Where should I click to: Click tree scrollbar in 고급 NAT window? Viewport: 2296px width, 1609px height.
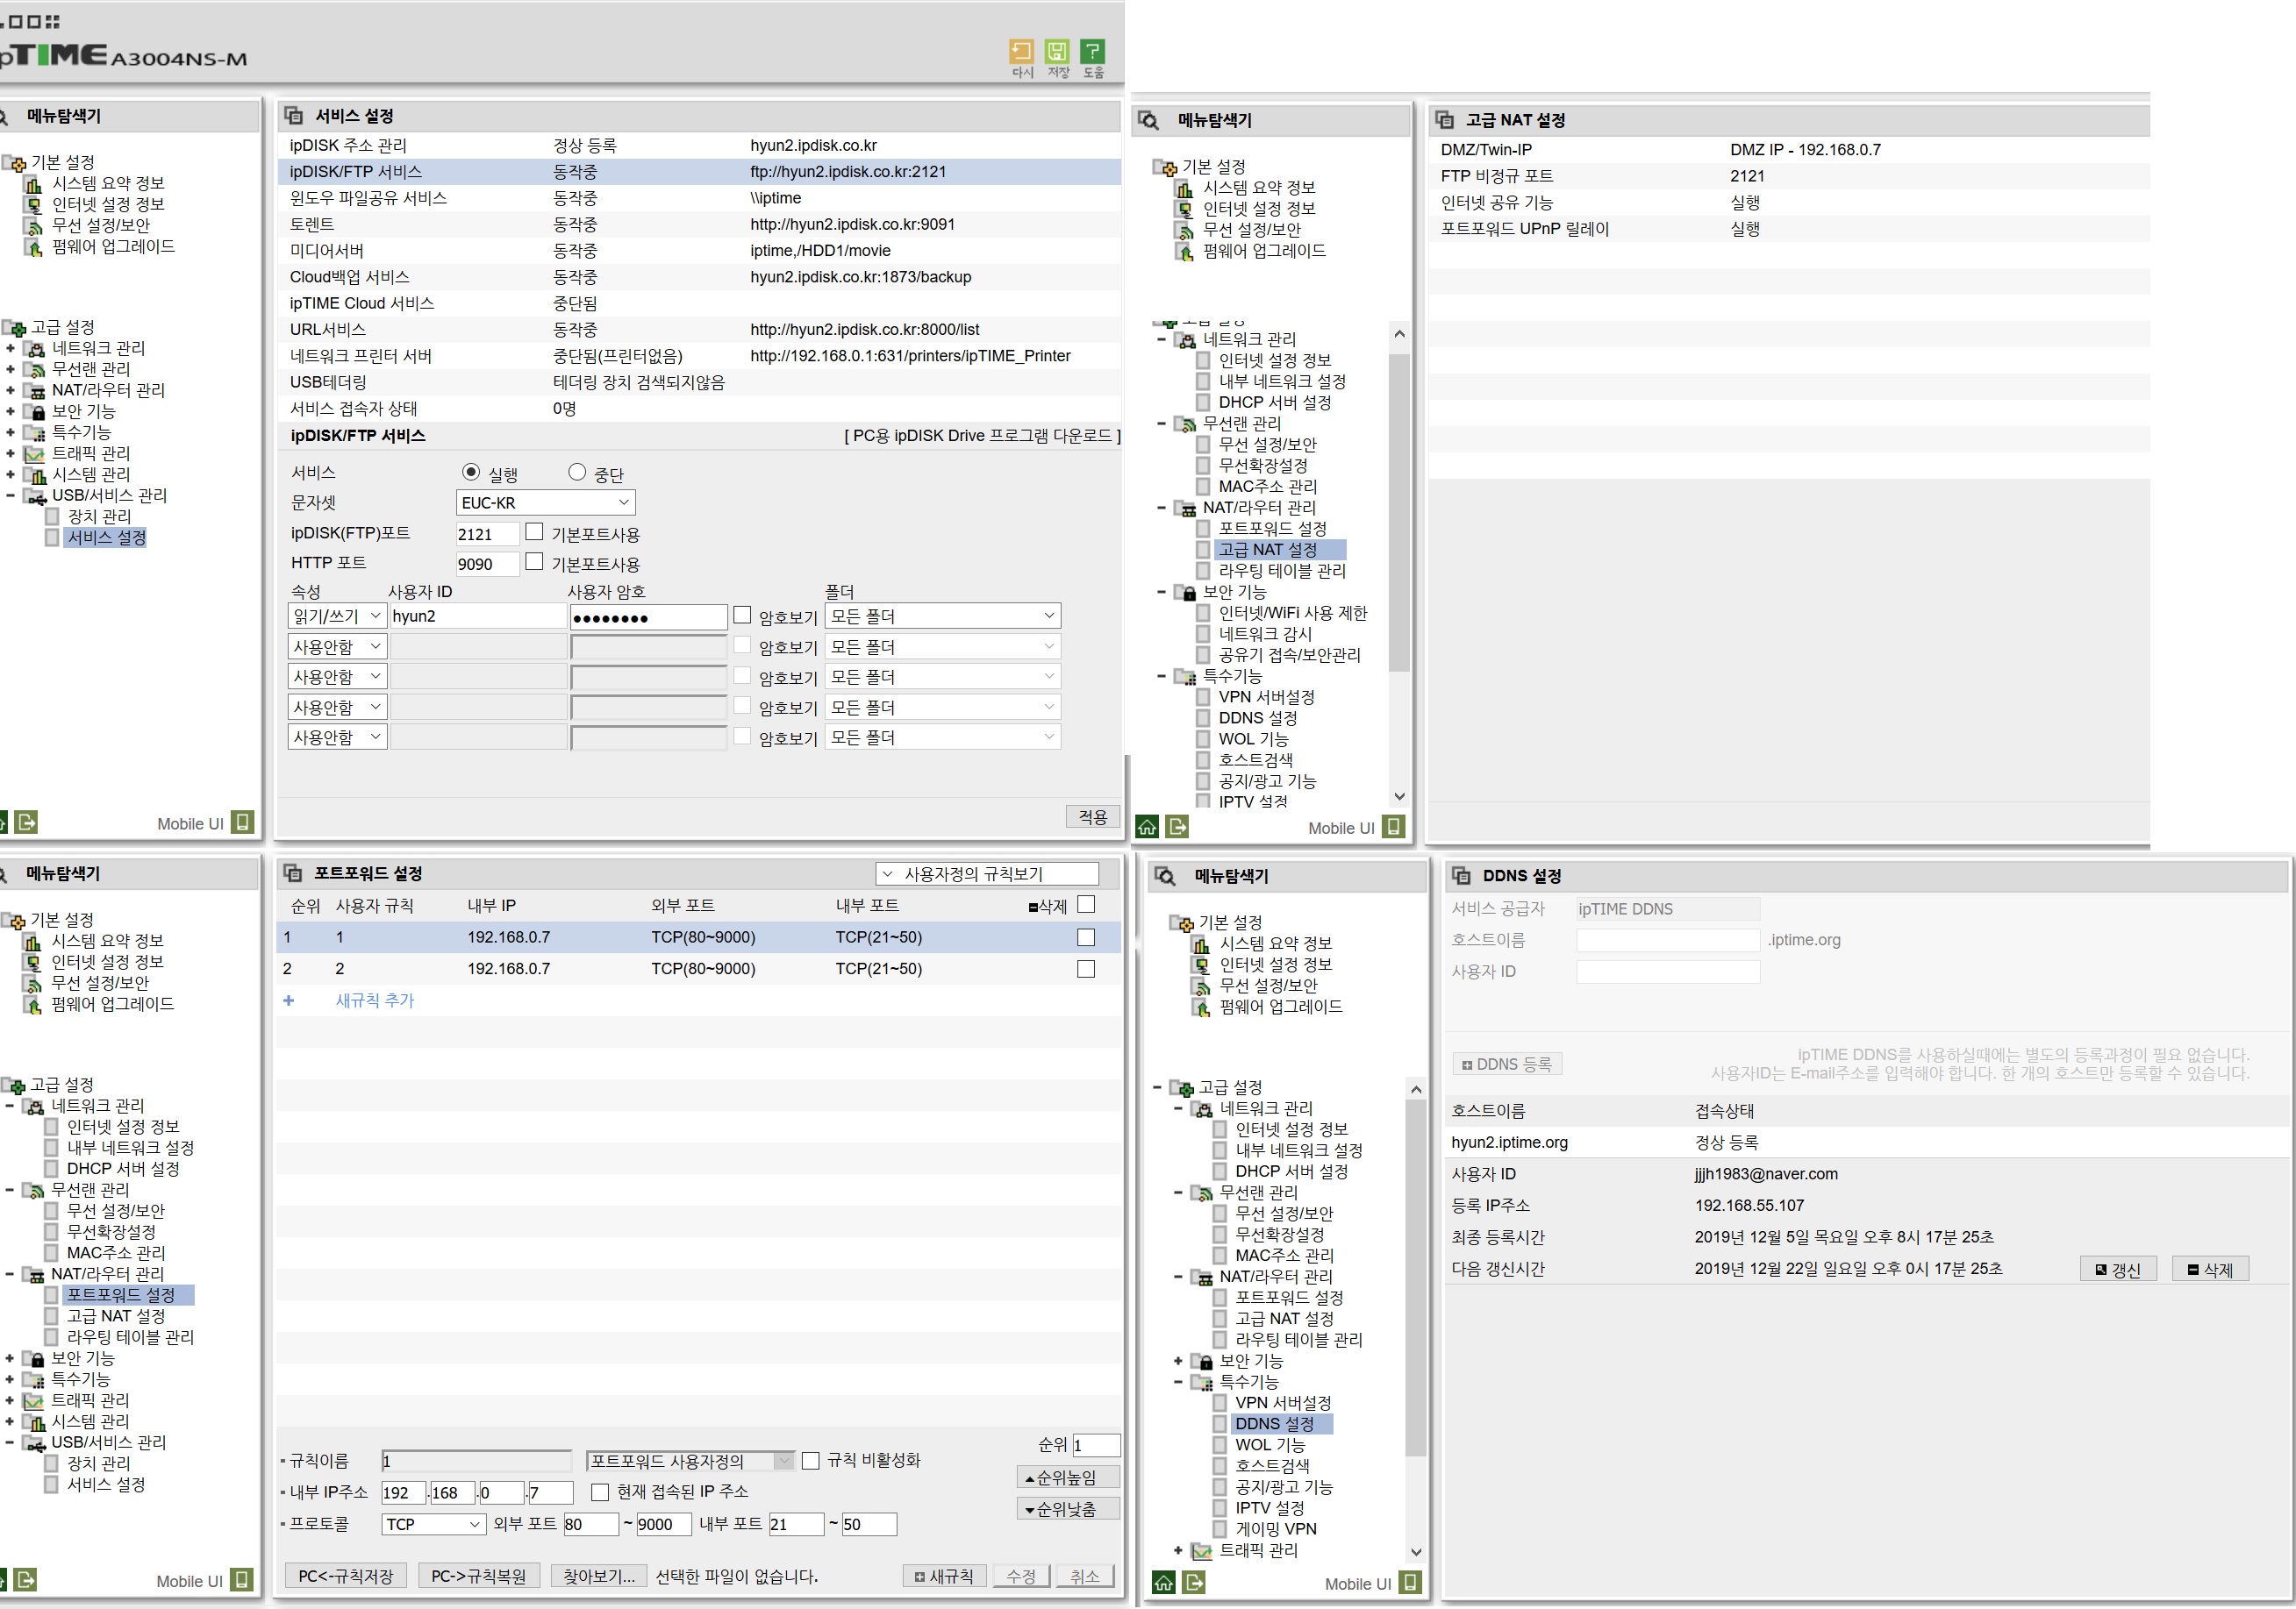coord(1399,513)
